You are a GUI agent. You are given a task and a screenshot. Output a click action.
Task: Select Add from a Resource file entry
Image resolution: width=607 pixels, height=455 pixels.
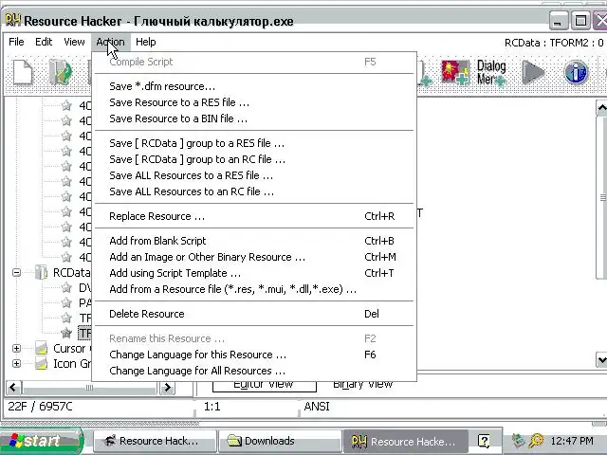point(255,289)
